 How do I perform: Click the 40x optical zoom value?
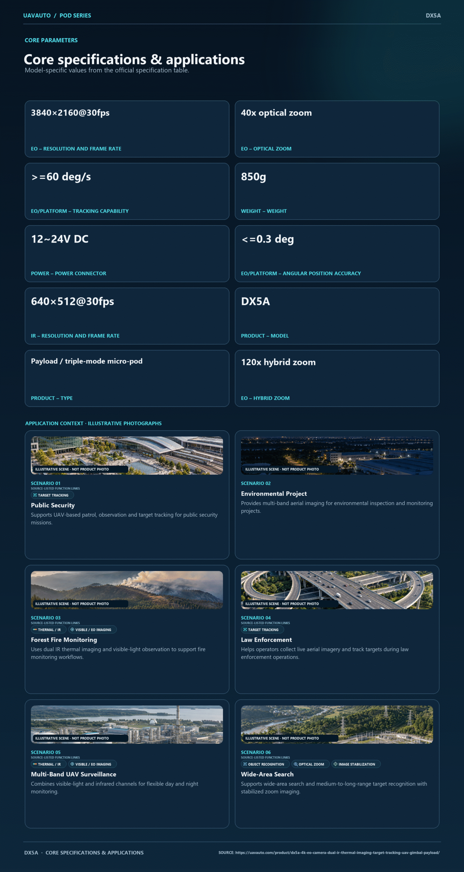[x=276, y=113]
